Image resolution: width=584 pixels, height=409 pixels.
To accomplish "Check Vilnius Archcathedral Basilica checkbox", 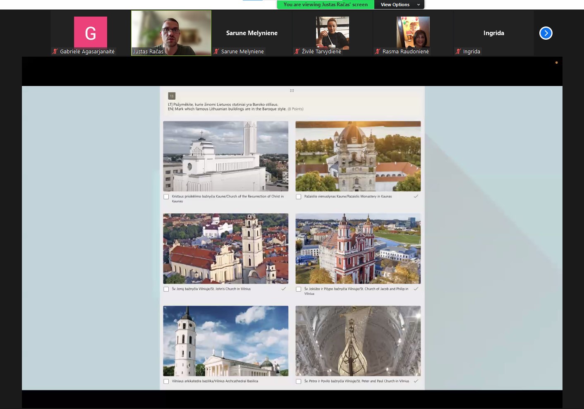I will tap(166, 381).
